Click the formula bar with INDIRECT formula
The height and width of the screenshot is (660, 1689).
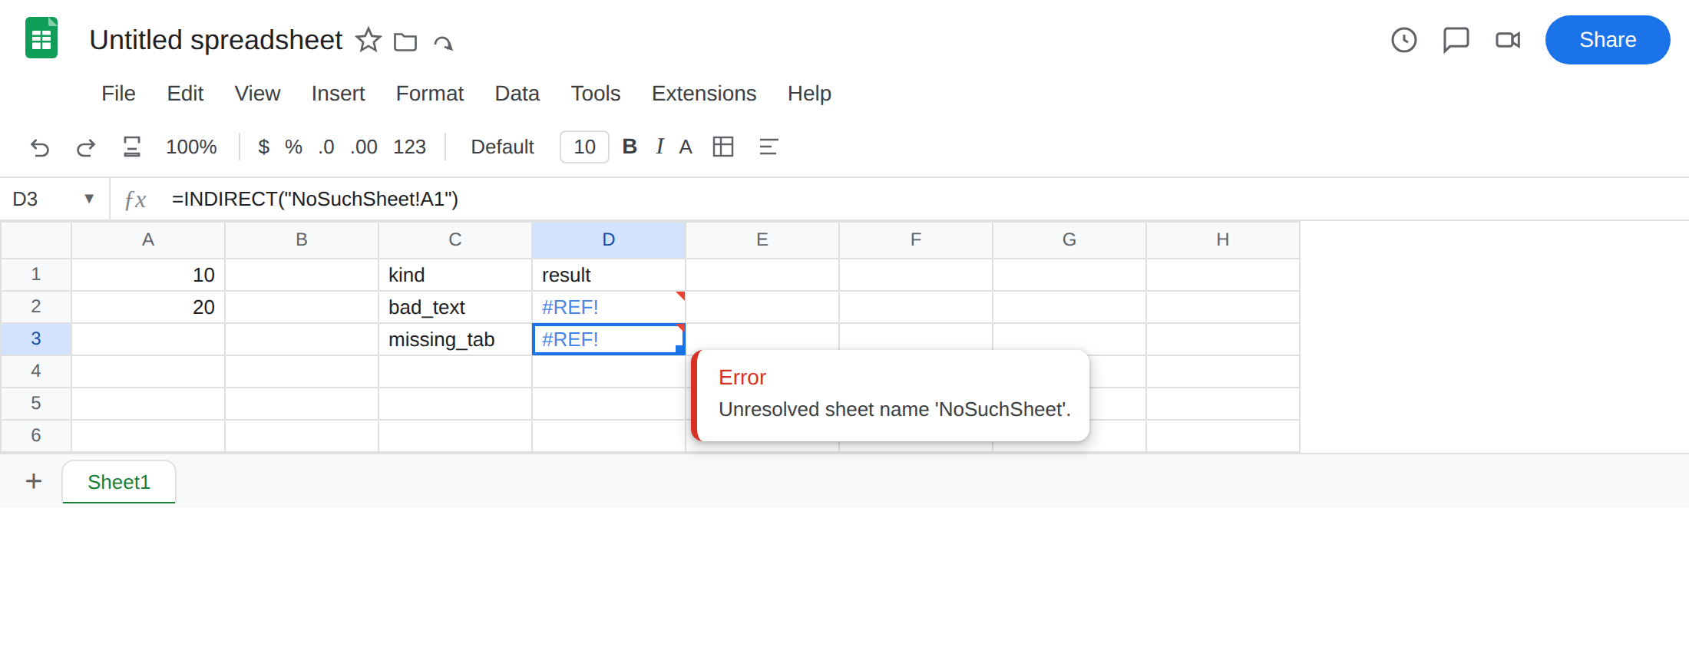[921, 199]
